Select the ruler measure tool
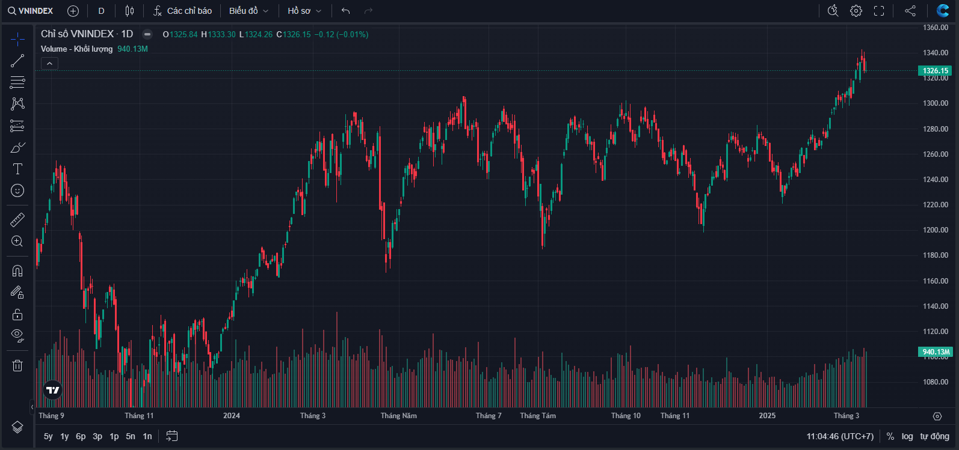959x450 pixels. pos(17,220)
